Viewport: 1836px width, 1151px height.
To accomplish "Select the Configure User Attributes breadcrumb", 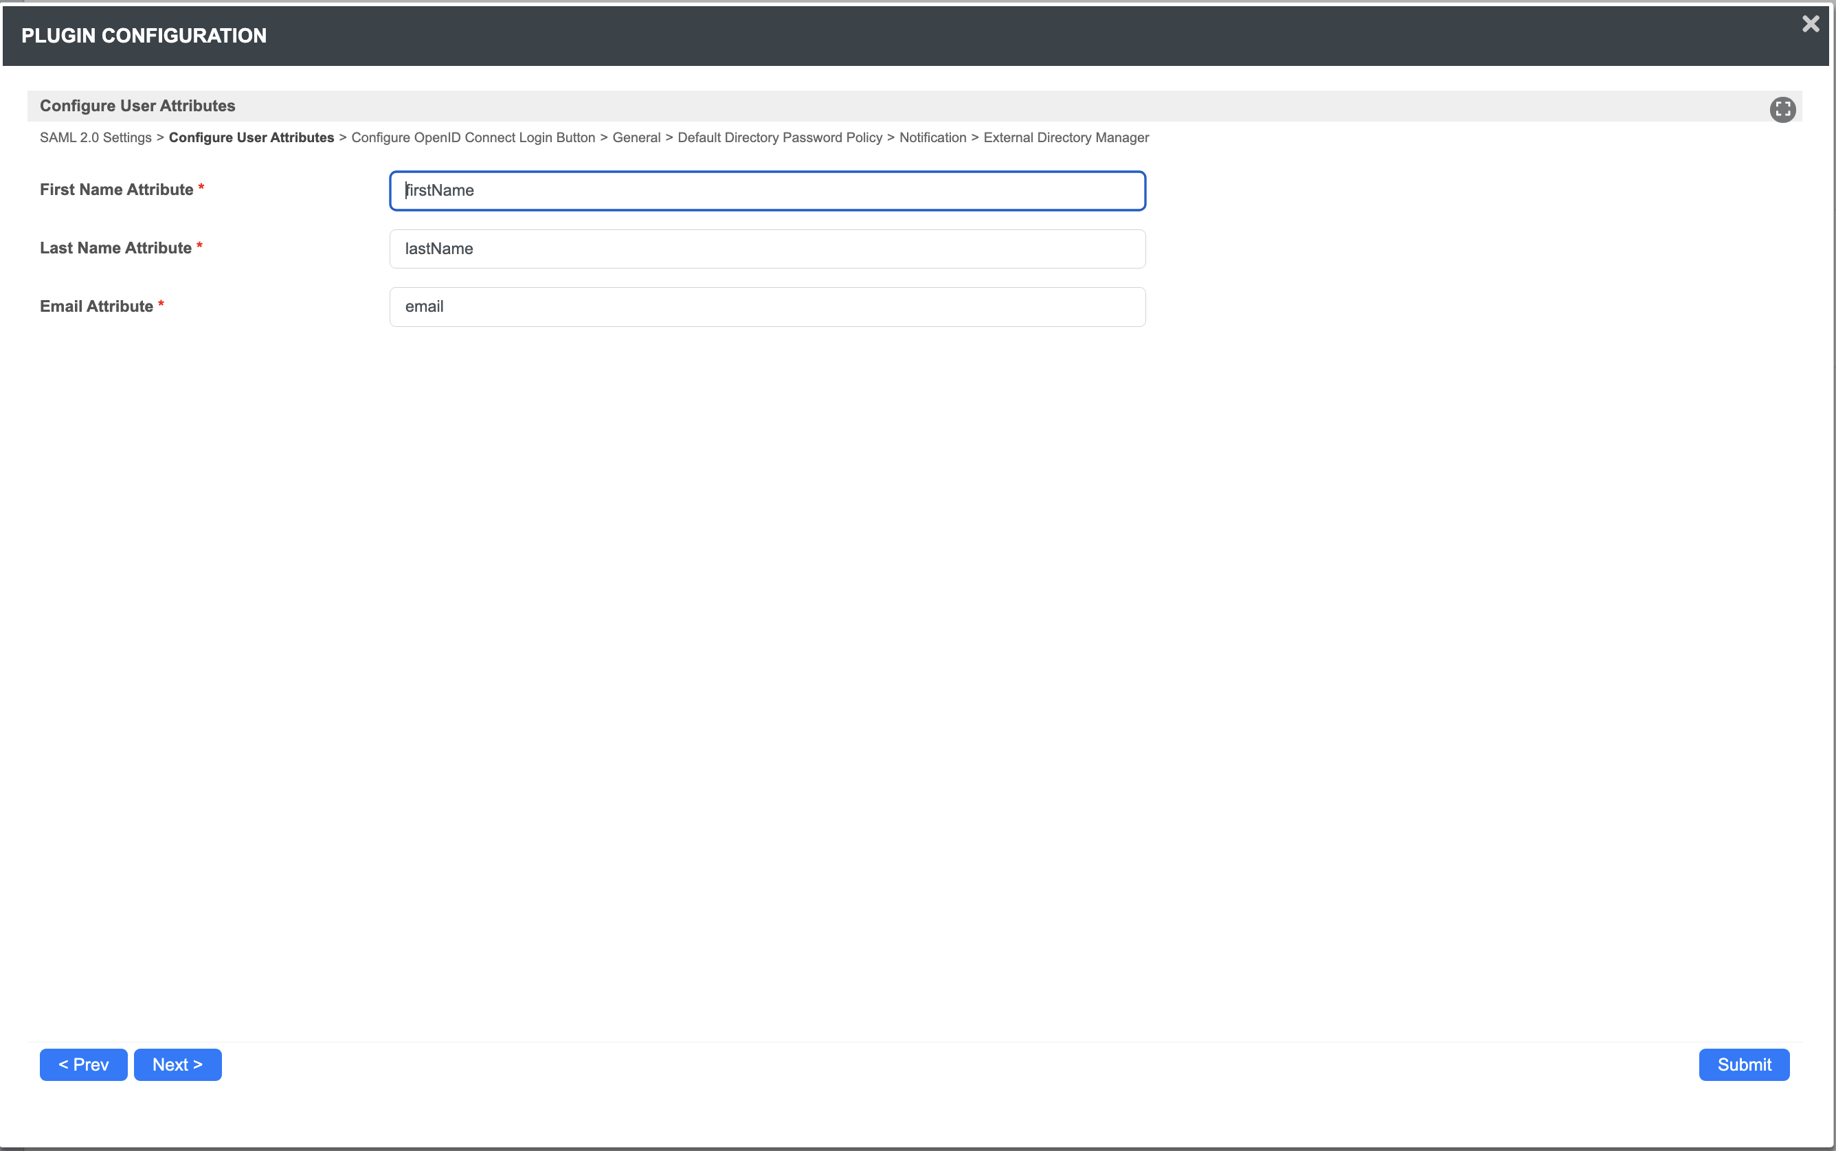I will 251,138.
